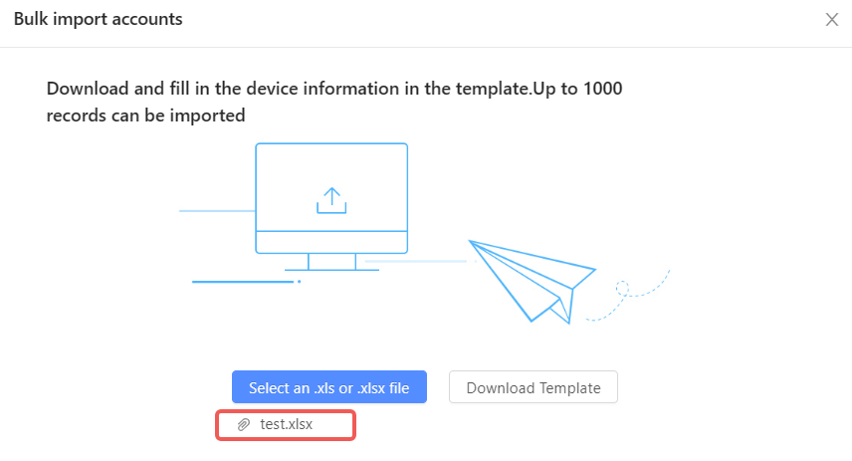This screenshot has width=852, height=461.
Task: Click the monitor's lower bezel bar
Action: click(331, 242)
